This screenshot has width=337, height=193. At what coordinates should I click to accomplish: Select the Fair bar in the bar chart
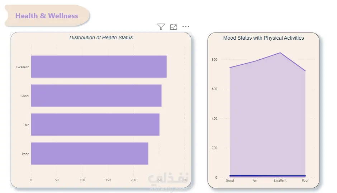click(95, 125)
